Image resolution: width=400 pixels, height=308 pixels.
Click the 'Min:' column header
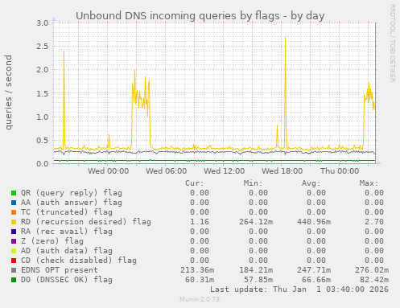tap(253, 183)
